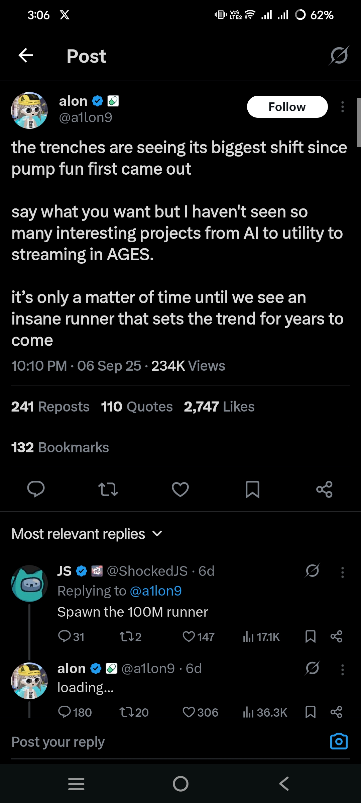Like the main post with heart icon

180,489
